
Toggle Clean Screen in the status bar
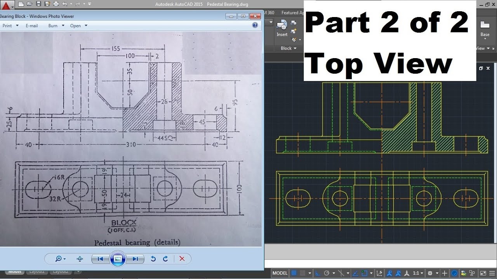(483, 273)
